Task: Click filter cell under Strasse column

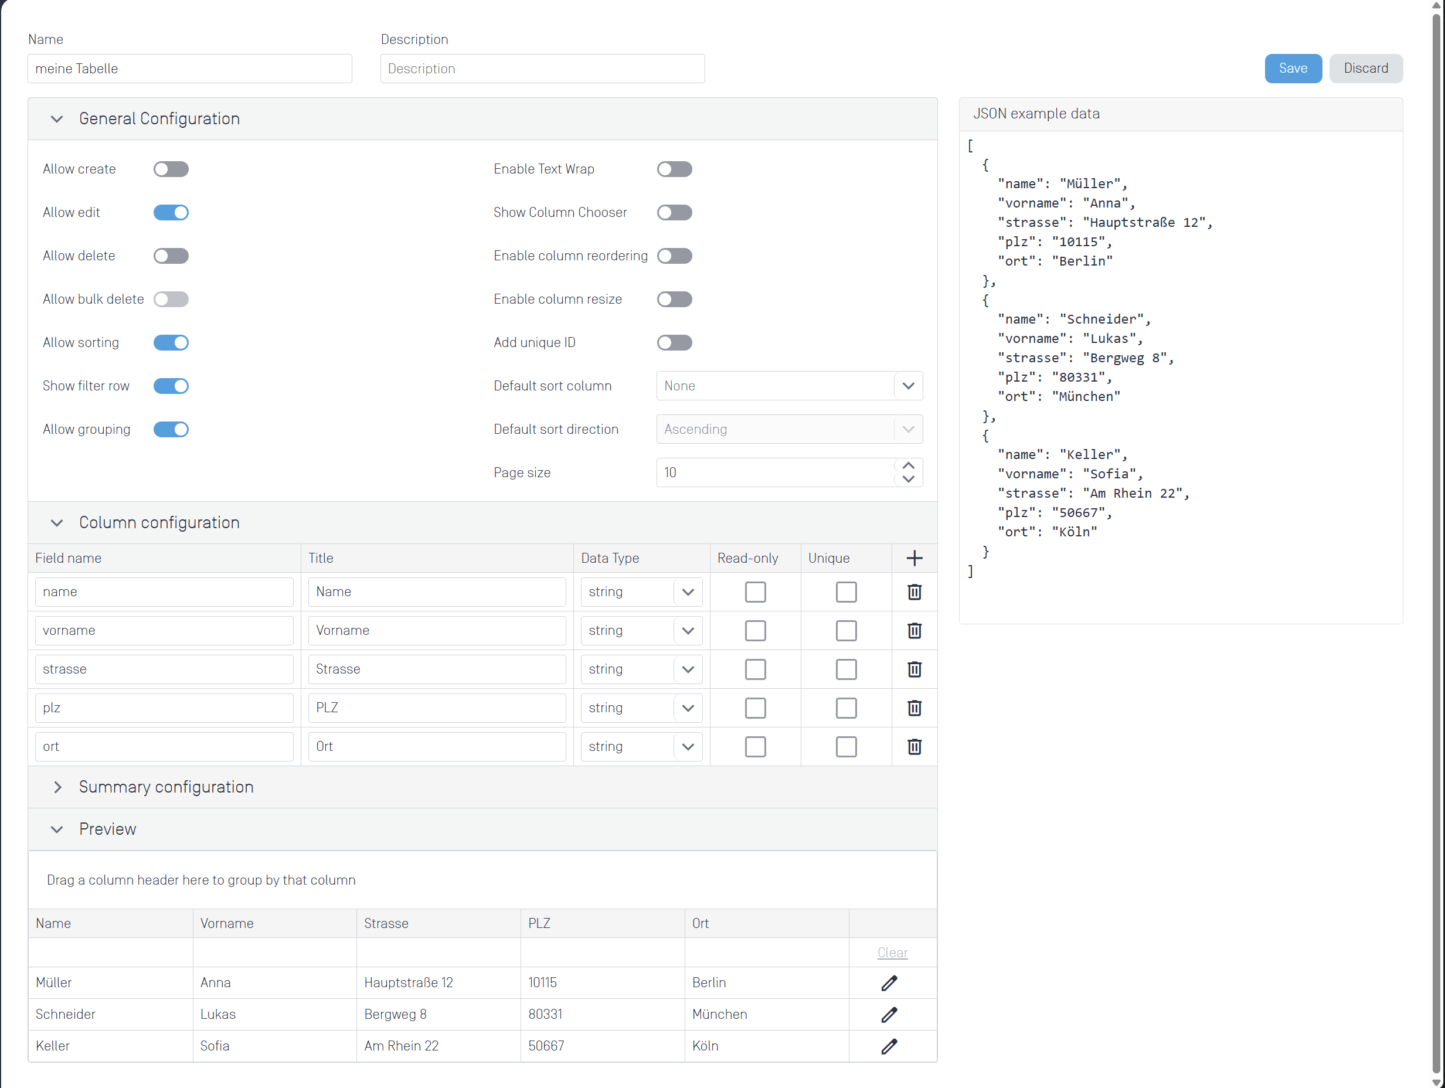Action: point(438,952)
